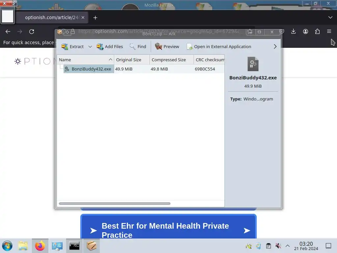Screen dimensions: 337x253
Task: Click the show desktop button
Action: tap(328, 246)
